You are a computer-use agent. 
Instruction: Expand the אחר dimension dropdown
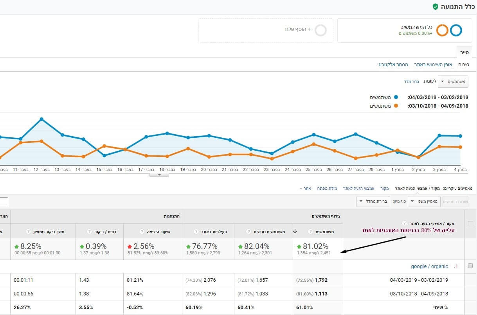pyautogui.click(x=306, y=189)
